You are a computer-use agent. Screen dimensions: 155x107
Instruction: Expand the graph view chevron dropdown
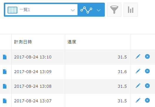click(99, 10)
